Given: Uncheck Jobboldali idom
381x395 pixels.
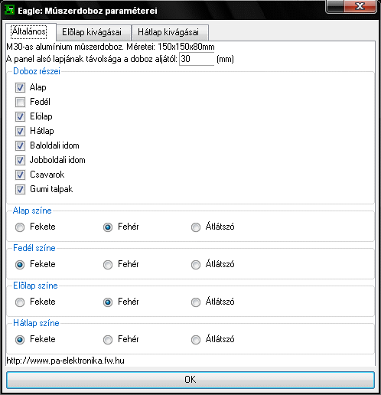Looking at the screenshot, I should (20, 160).
